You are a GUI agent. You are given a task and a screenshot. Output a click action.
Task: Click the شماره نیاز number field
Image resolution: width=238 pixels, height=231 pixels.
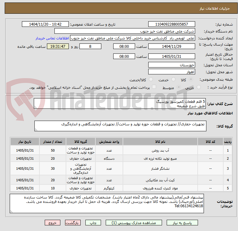(x=171, y=24)
